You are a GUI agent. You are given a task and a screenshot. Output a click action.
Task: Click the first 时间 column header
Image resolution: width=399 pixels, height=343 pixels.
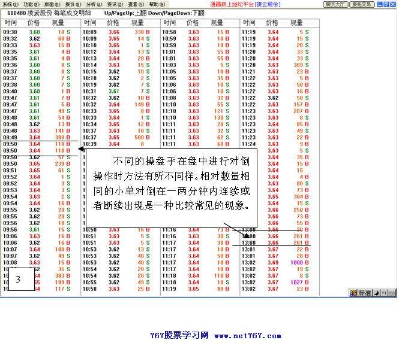pyautogui.click(x=10, y=23)
